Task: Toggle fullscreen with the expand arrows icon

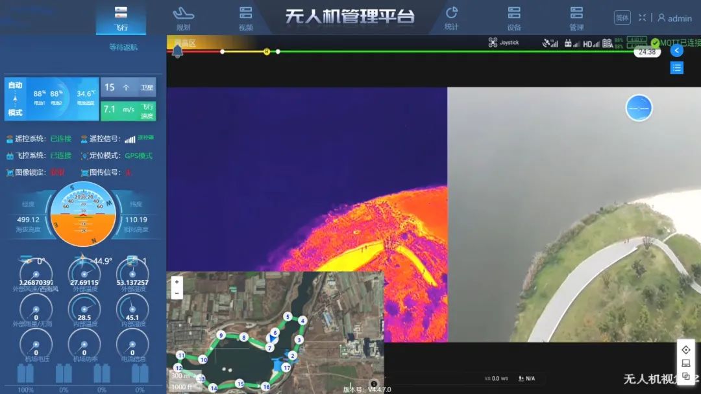Action: (642, 18)
